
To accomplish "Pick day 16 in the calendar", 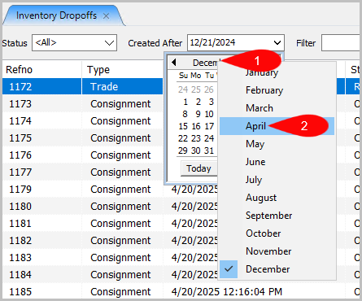I will (196, 126).
